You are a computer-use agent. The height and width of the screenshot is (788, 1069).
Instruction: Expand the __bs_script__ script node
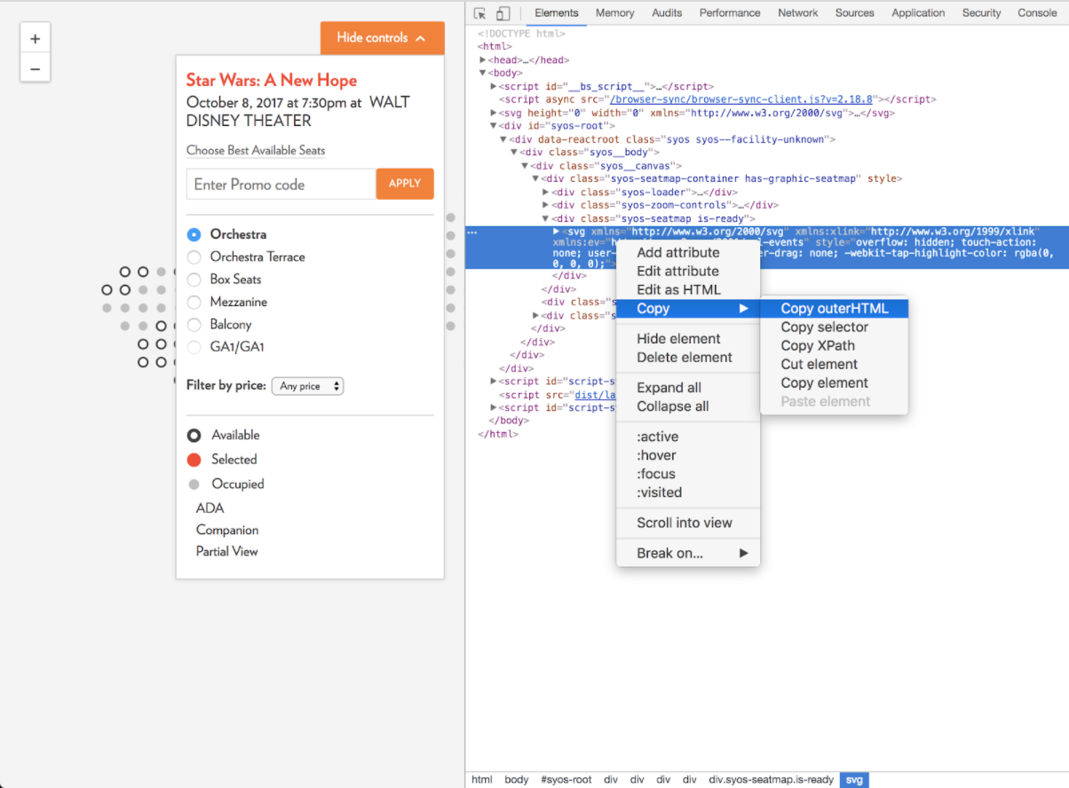tap(494, 87)
